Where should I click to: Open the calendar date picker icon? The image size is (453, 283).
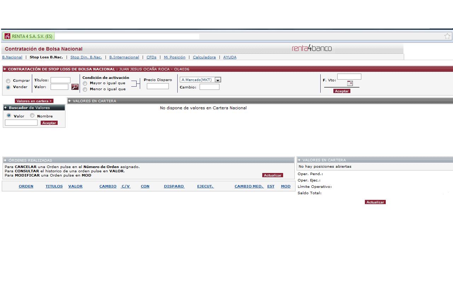tap(350, 83)
